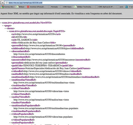The width and height of the screenshot is (133, 125).
Task: Click the ancestrosRef line ending ancestros
Action: pyautogui.click(x=51, y=60)
